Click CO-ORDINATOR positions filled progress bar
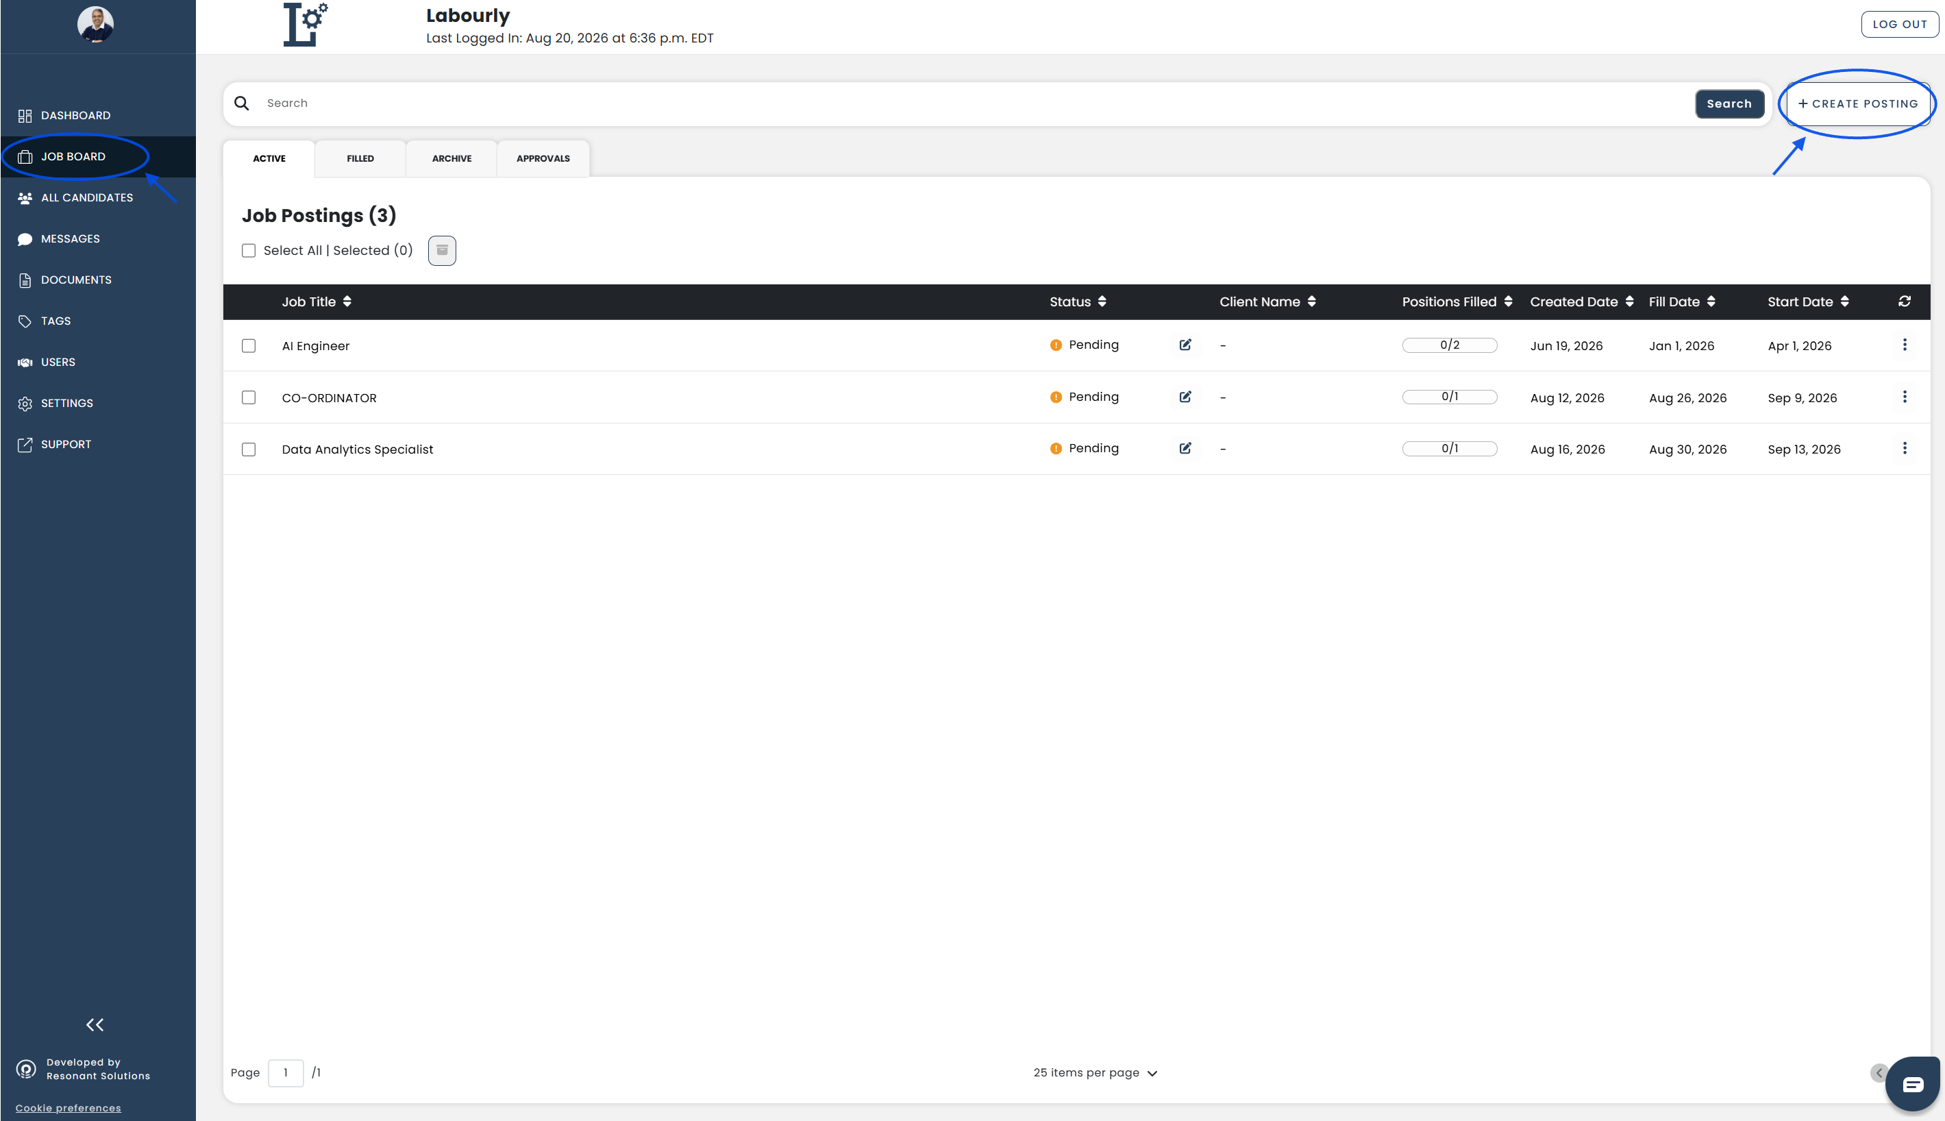Image resolution: width=1945 pixels, height=1121 pixels. coord(1449,397)
